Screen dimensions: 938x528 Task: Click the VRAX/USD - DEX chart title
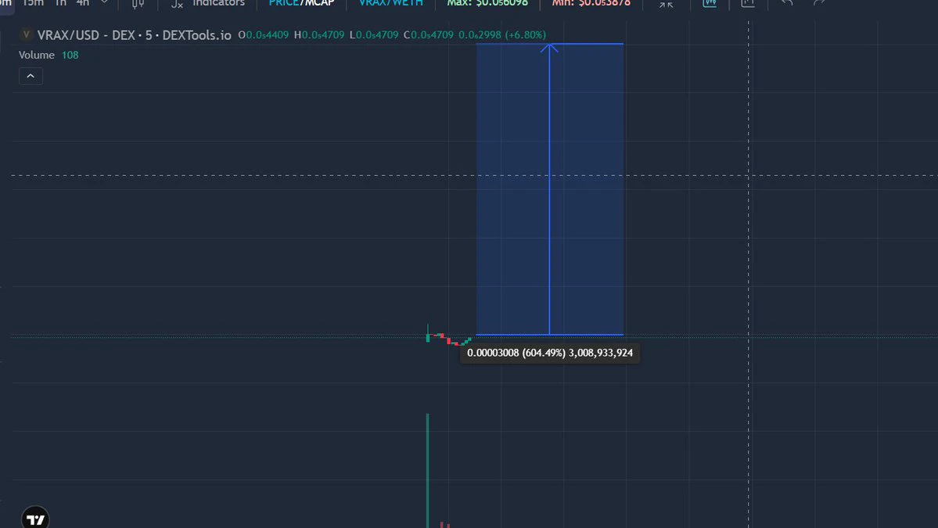134,35
